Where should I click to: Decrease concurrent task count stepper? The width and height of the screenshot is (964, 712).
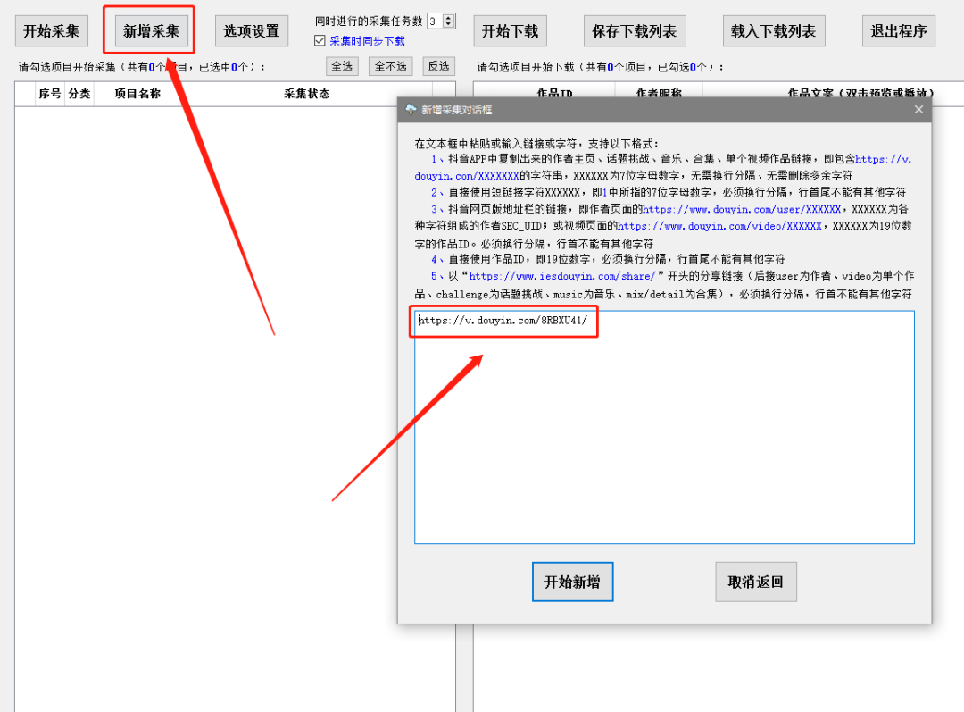coord(449,25)
